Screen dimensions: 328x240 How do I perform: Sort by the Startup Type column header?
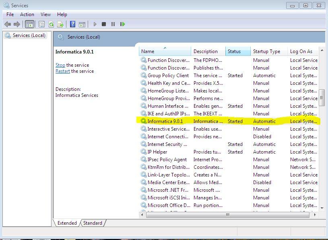tap(269, 51)
